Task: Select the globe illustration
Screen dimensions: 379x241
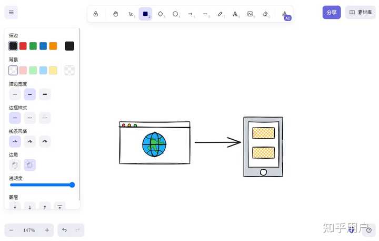Action: (x=154, y=144)
